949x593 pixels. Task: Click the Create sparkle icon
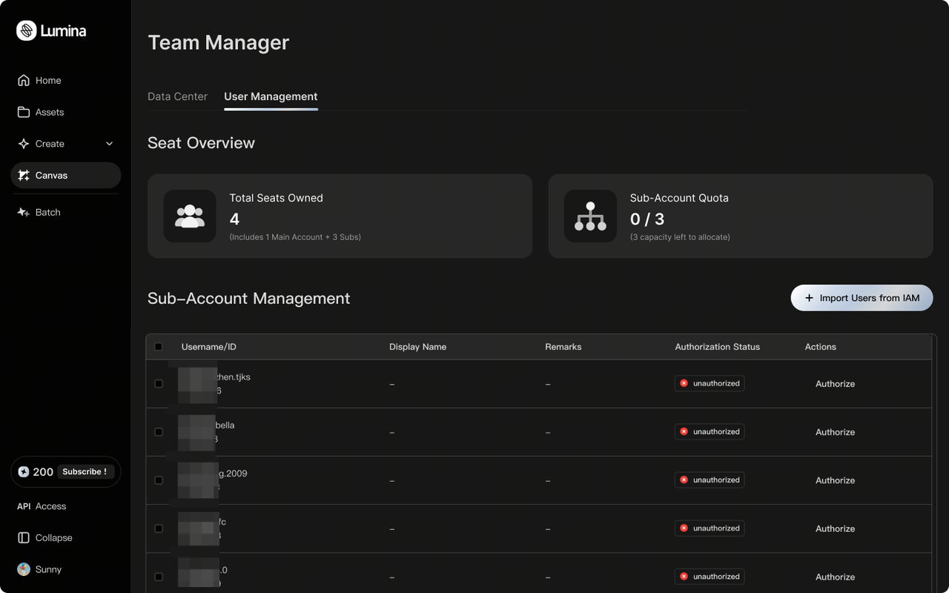(24, 144)
